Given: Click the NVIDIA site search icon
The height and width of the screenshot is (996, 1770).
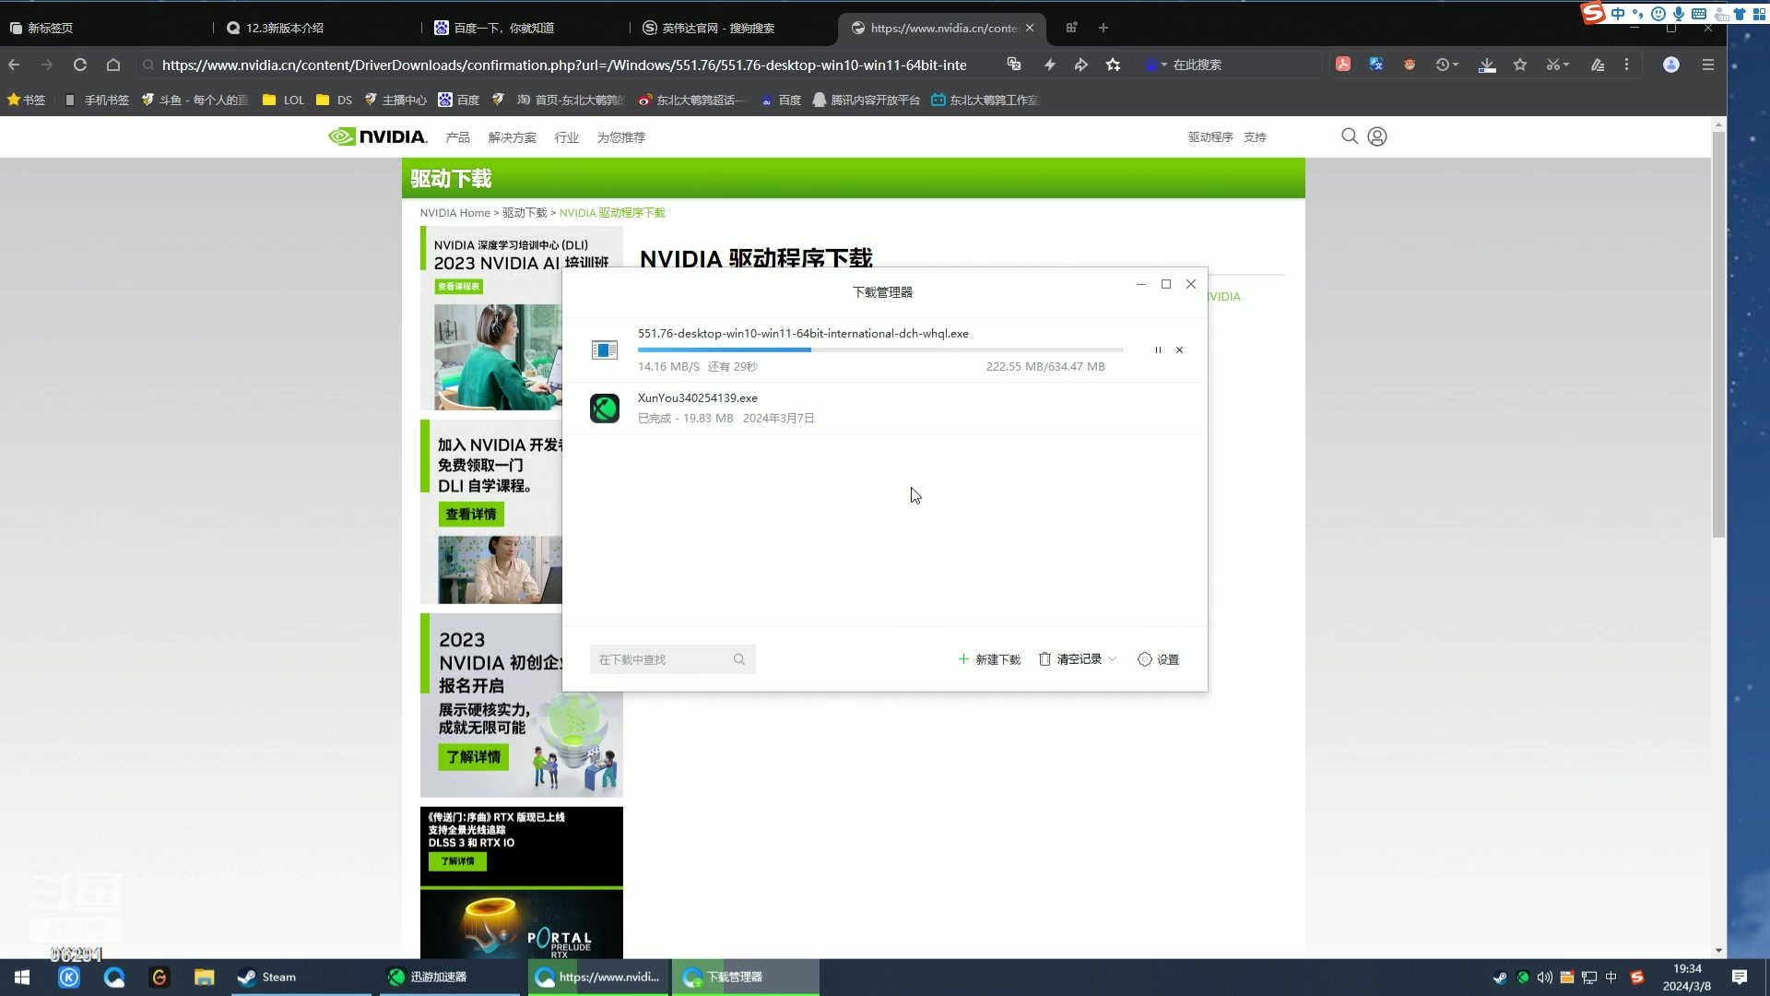Looking at the screenshot, I should [1350, 136].
